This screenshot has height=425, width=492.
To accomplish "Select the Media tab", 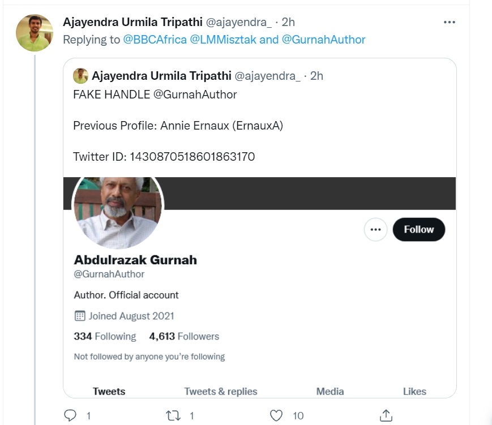I will pyautogui.click(x=330, y=391).
